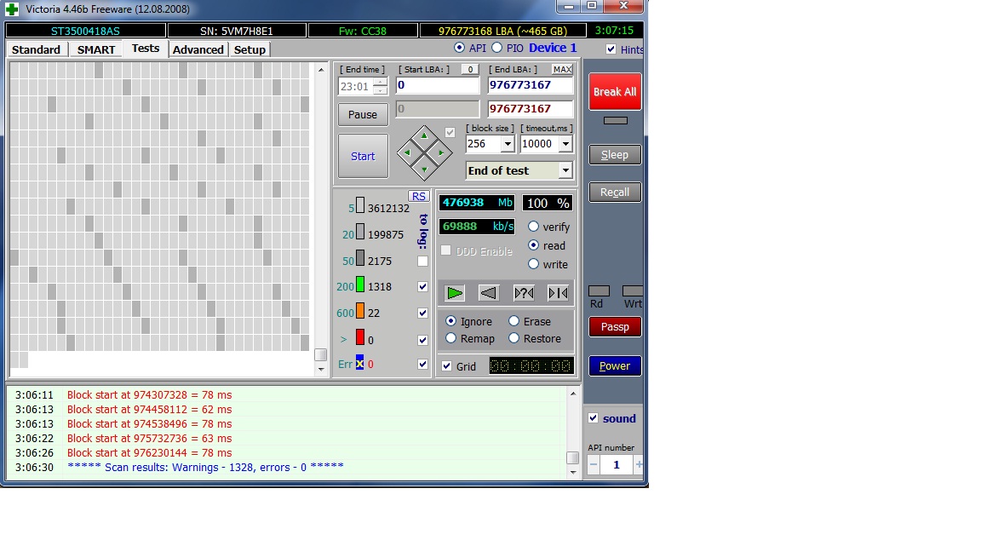This screenshot has height=552, width=981.
Task: Click the random seek scan mode icon
Action: point(523,293)
